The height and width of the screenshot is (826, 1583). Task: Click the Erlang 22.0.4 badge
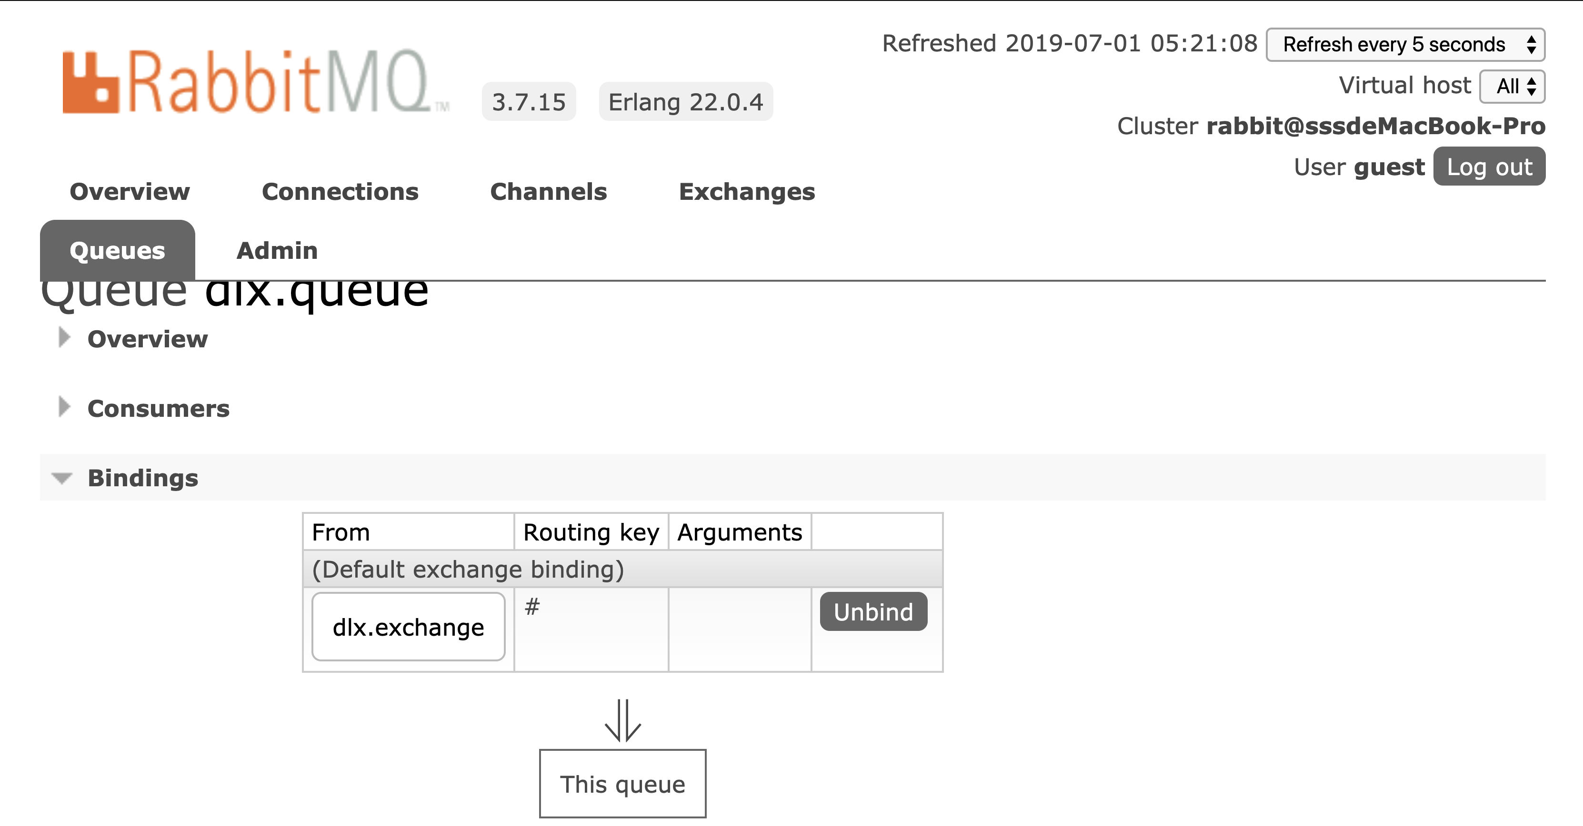coord(685,102)
